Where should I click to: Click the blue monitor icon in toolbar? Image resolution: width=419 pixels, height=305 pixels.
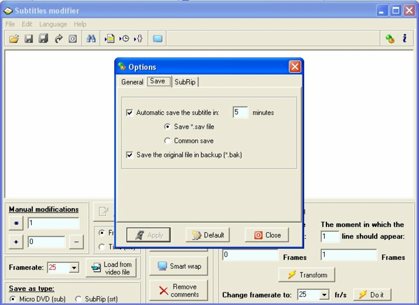pyautogui.click(x=158, y=39)
